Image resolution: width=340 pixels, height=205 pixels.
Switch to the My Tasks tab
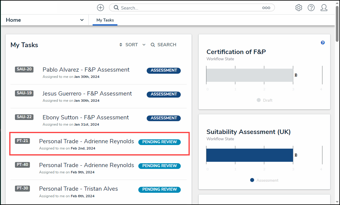pos(105,20)
